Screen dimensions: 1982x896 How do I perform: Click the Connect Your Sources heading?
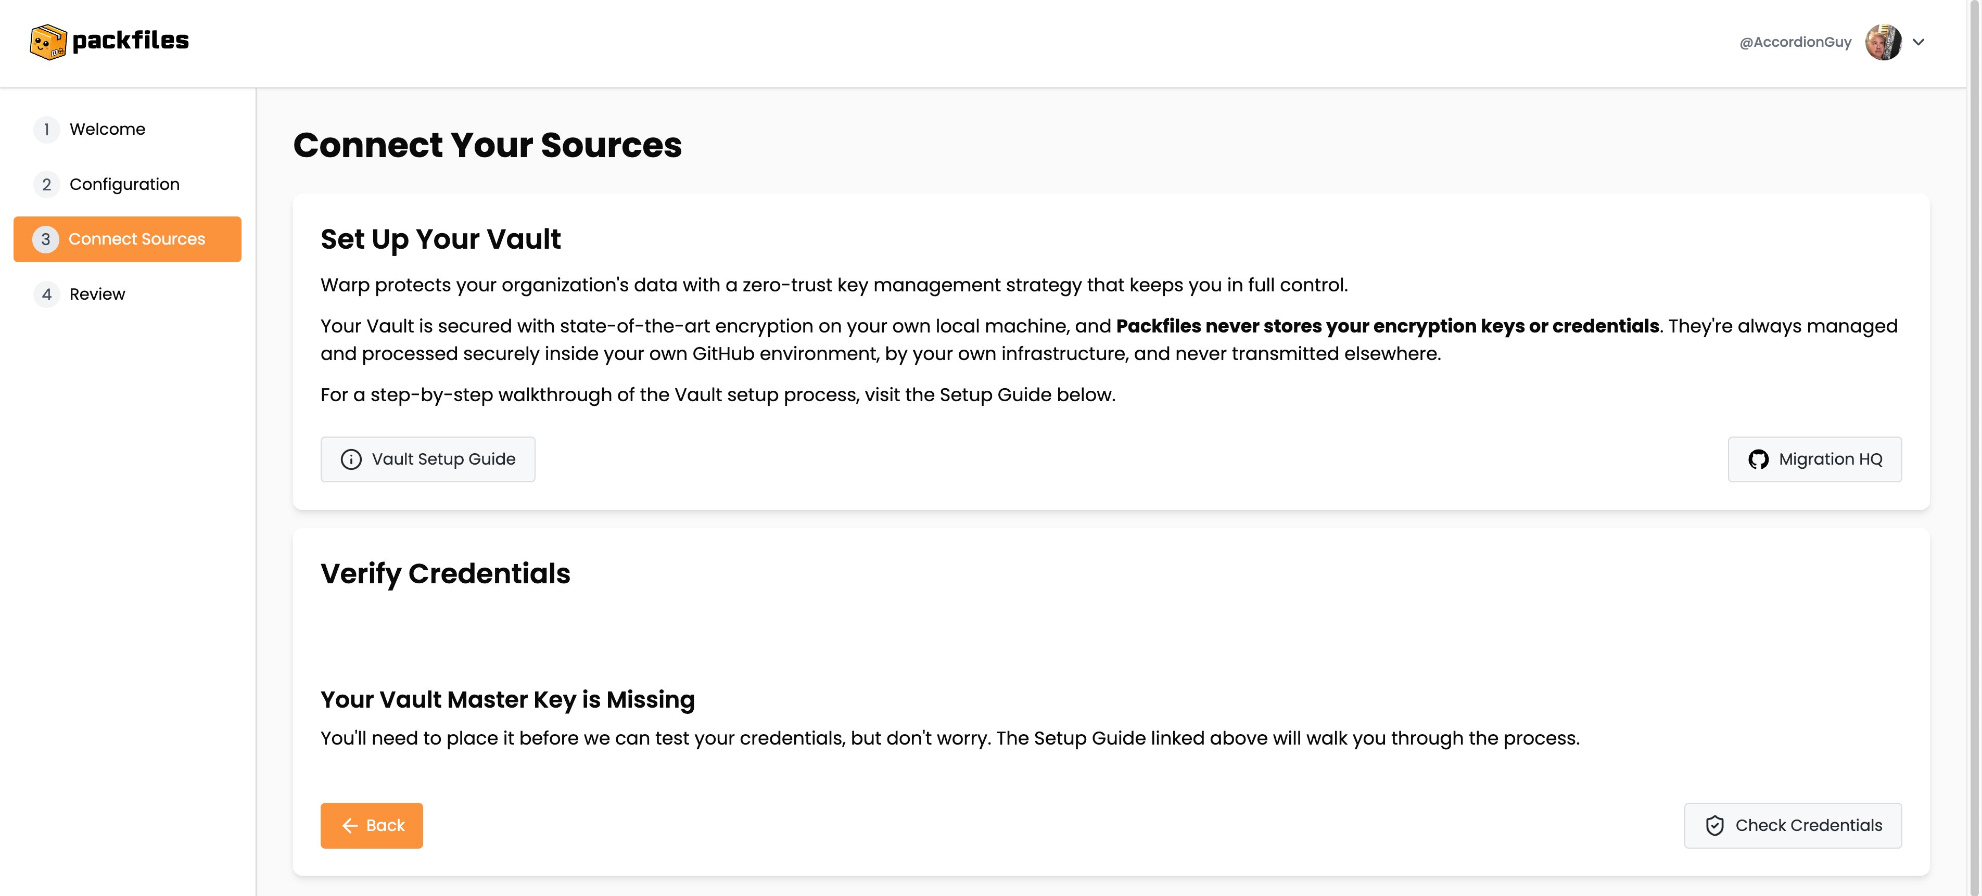click(x=487, y=145)
